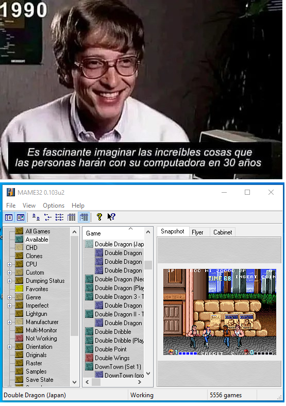Screen dimensions: 286x406
Task: Open the View menu
Action: click(x=29, y=206)
